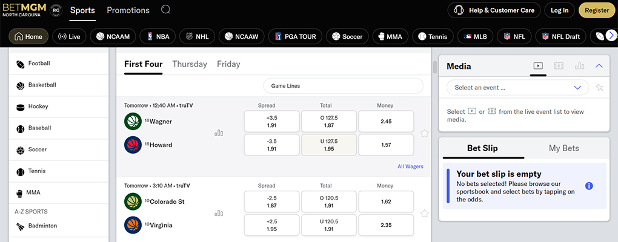Open Tennis in left sidebar
Screen dimensions: 618x242
[x=59, y=172]
